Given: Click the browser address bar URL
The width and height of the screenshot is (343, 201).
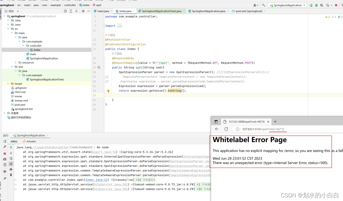Looking at the screenshot, I should point(263,129).
